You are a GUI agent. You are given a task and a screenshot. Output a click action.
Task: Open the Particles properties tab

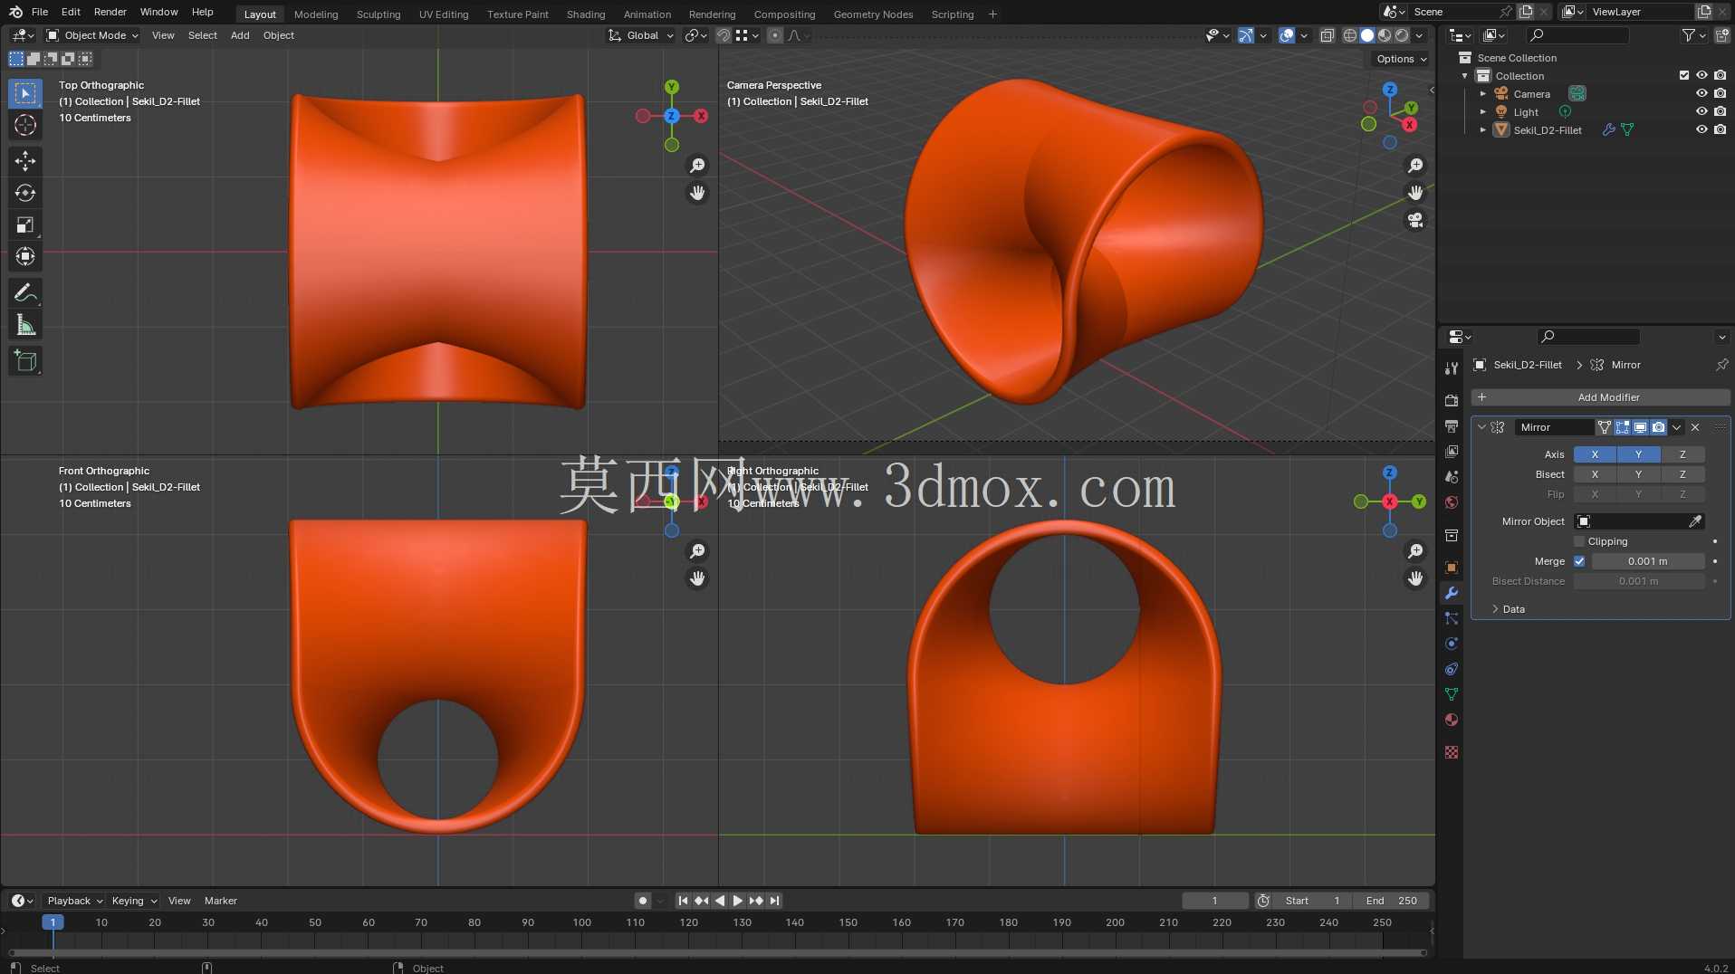1452,618
